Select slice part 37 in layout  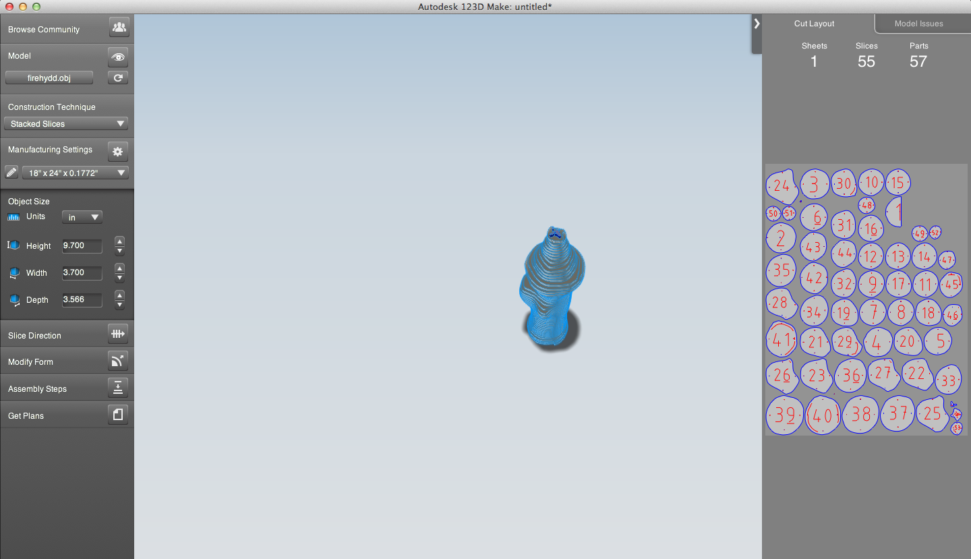pyautogui.click(x=898, y=412)
